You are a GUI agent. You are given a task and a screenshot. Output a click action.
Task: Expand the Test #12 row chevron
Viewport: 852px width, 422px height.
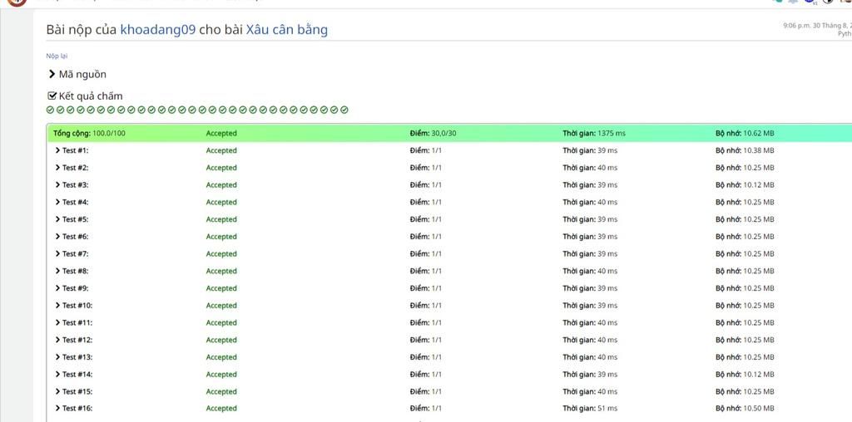pyautogui.click(x=57, y=340)
